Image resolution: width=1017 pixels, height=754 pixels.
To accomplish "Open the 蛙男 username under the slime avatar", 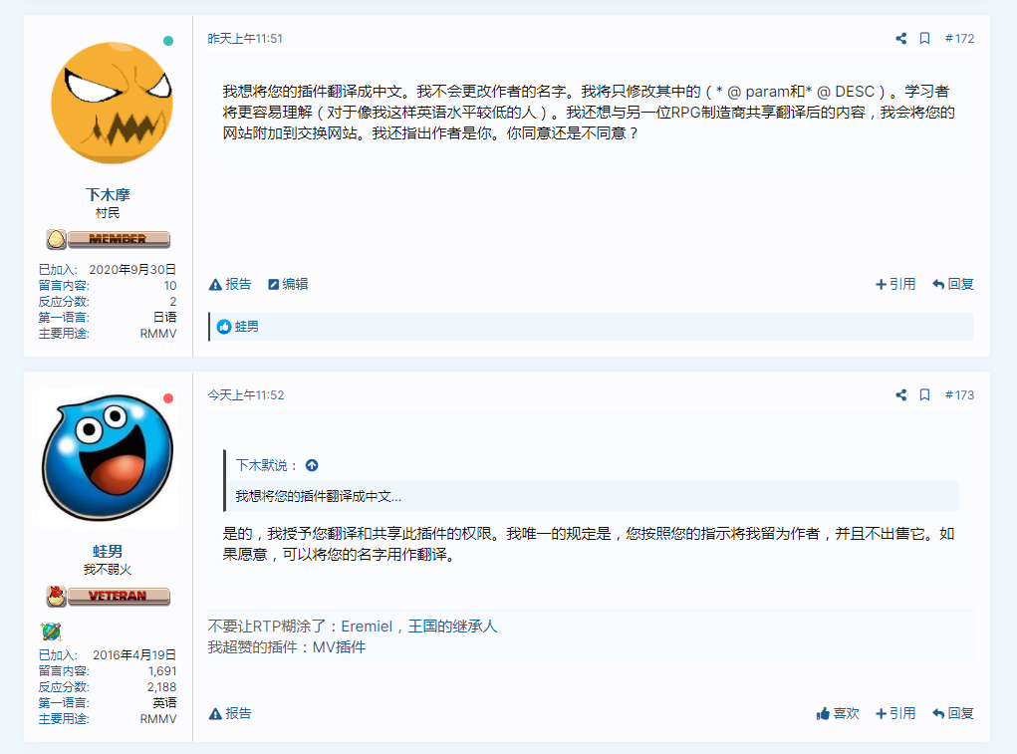I will click(x=108, y=551).
